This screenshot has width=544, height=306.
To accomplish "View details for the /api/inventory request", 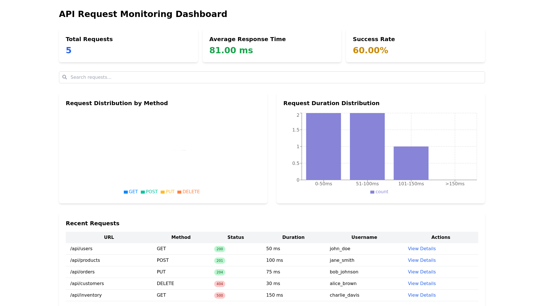I will coord(422,295).
